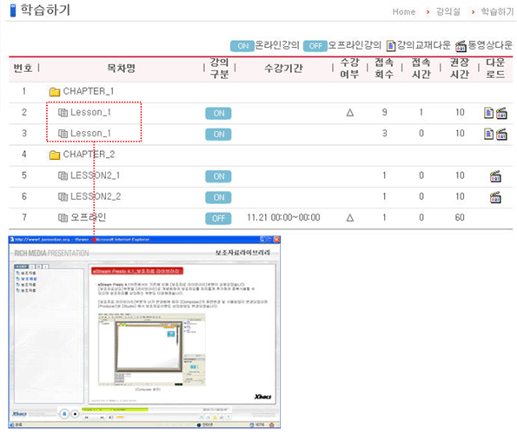Image resolution: width=517 pixels, height=442 pixels.
Task: Go to 강의실 in the breadcrumb
Action: tap(448, 12)
